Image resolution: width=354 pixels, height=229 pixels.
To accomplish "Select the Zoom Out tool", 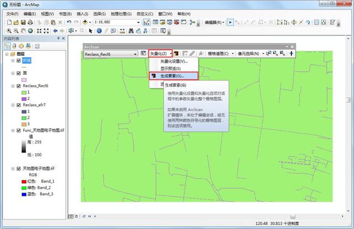I will (x=16, y=31).
